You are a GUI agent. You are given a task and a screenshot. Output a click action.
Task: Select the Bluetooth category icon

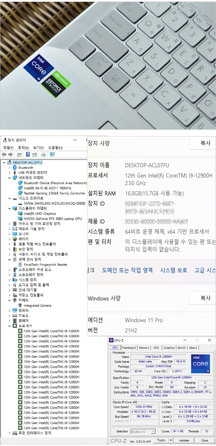[15, 167]
